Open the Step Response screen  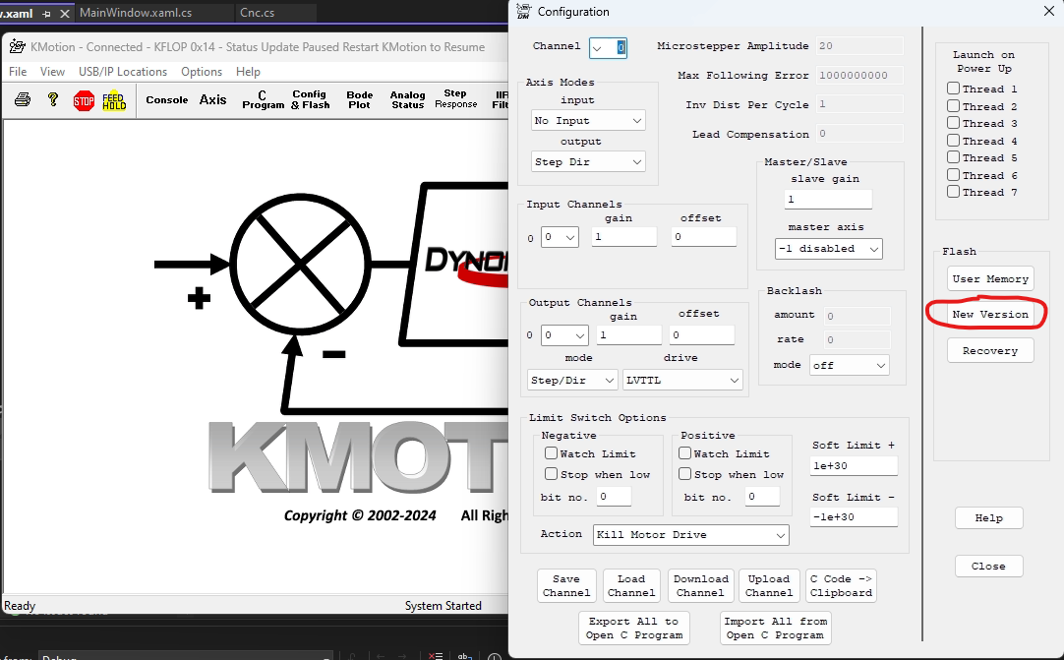[x=455, y=100]
